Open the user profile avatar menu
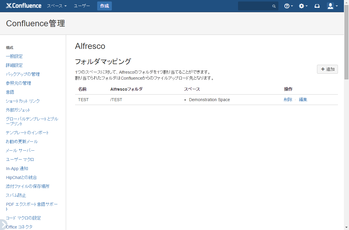The width and height of the screenshot is (349, 230). (332, 6)
